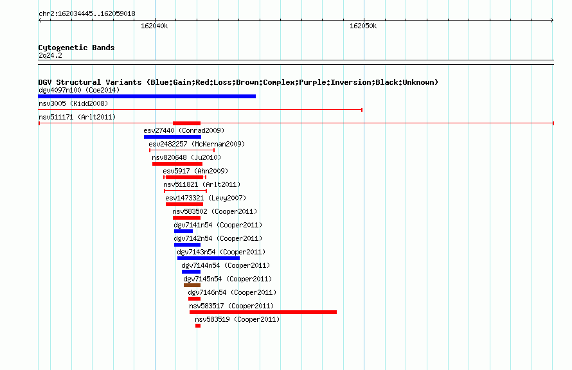
Task: Open dgv7146n54 (Cooper2011) label
Action: click(x=233, y=292)
